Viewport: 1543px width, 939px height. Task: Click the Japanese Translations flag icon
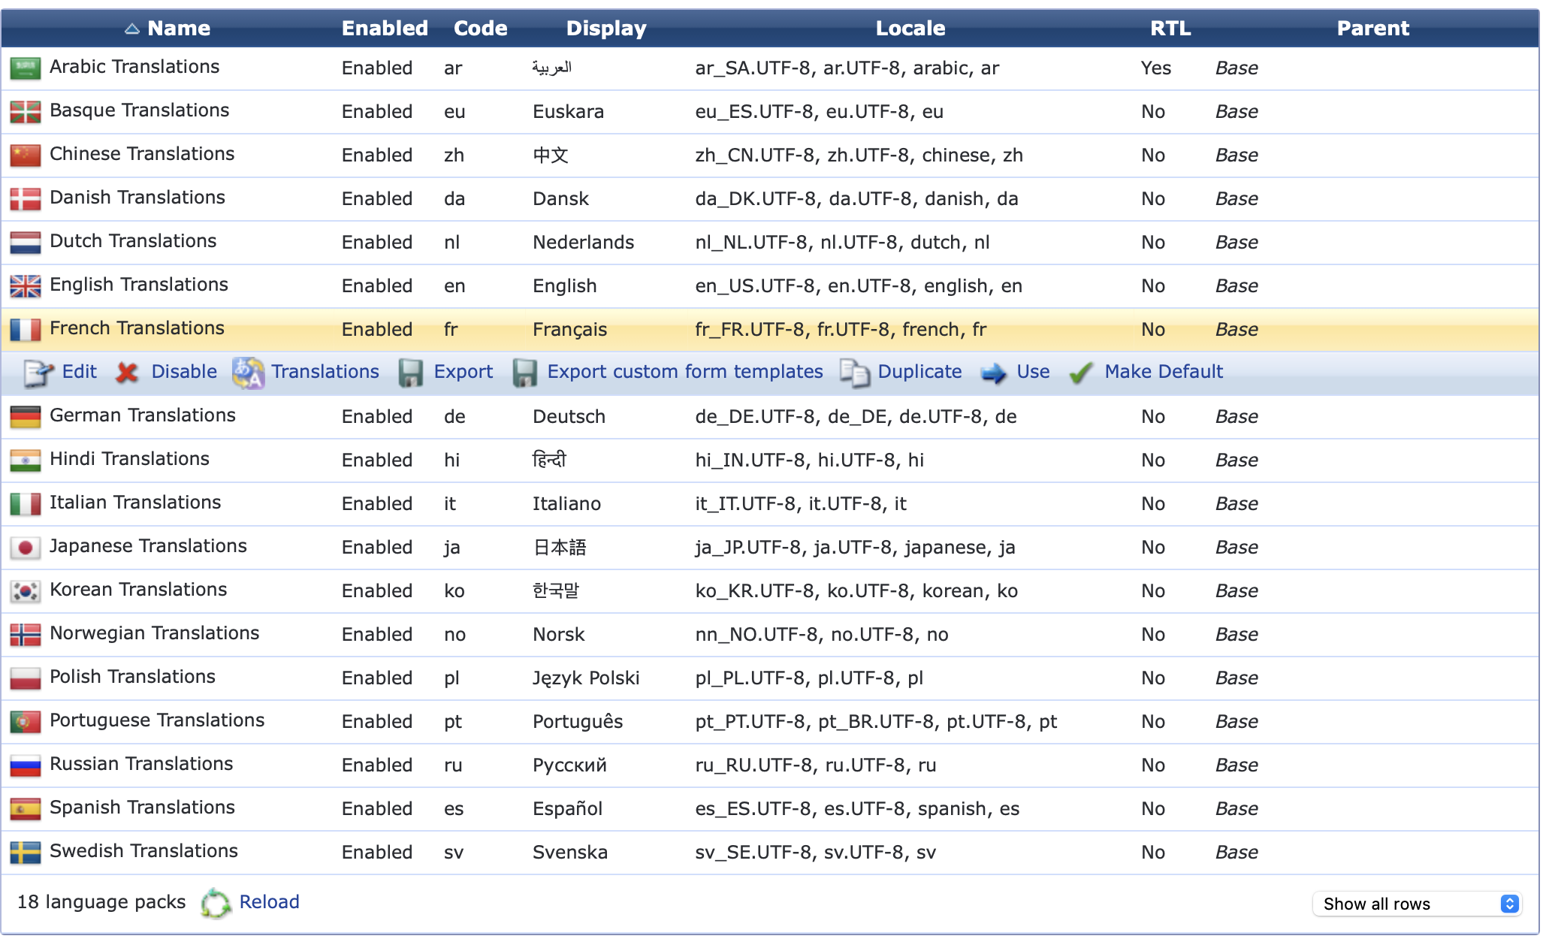(25, 548)
